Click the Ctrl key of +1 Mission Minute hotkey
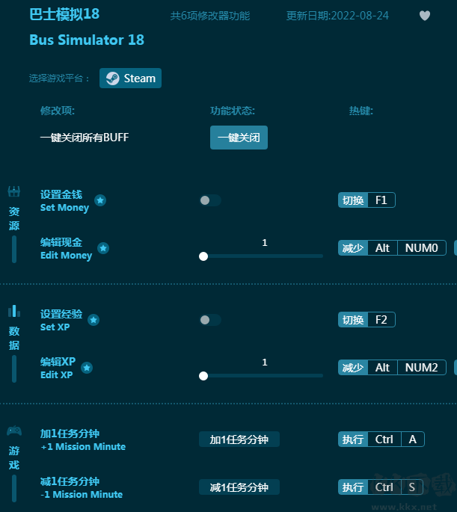This screenshot has width=457, height=512. [x=384, y=439]
